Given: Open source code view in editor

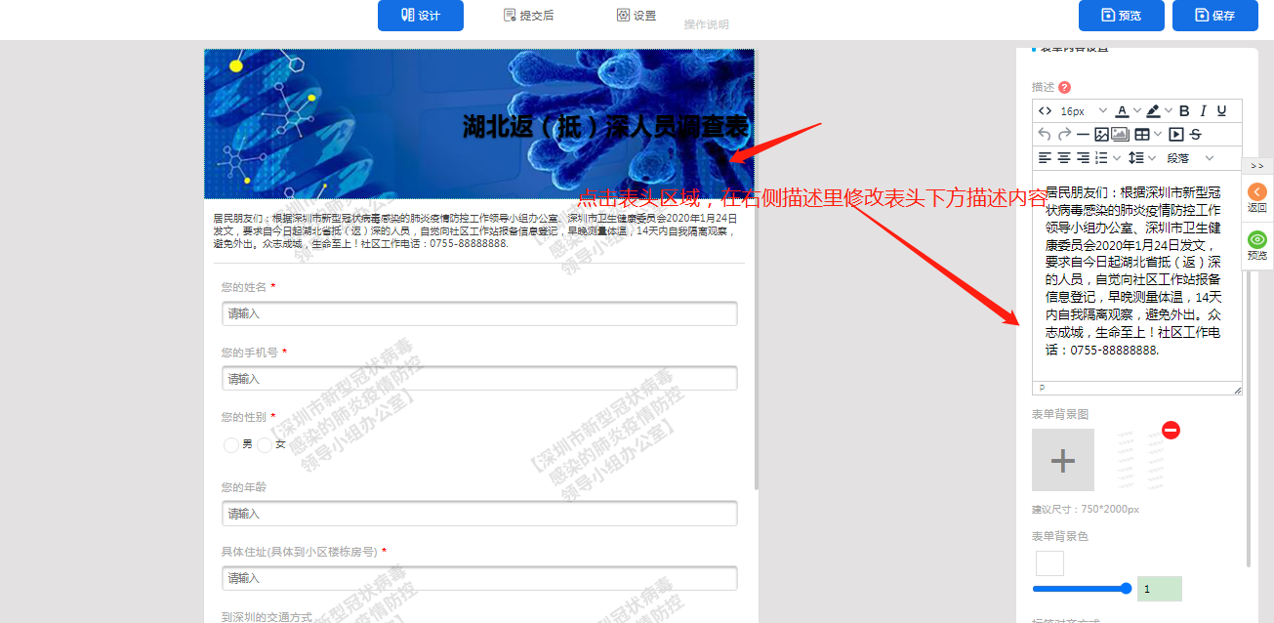Looking at the screenshot, I should coord(1045,110).
